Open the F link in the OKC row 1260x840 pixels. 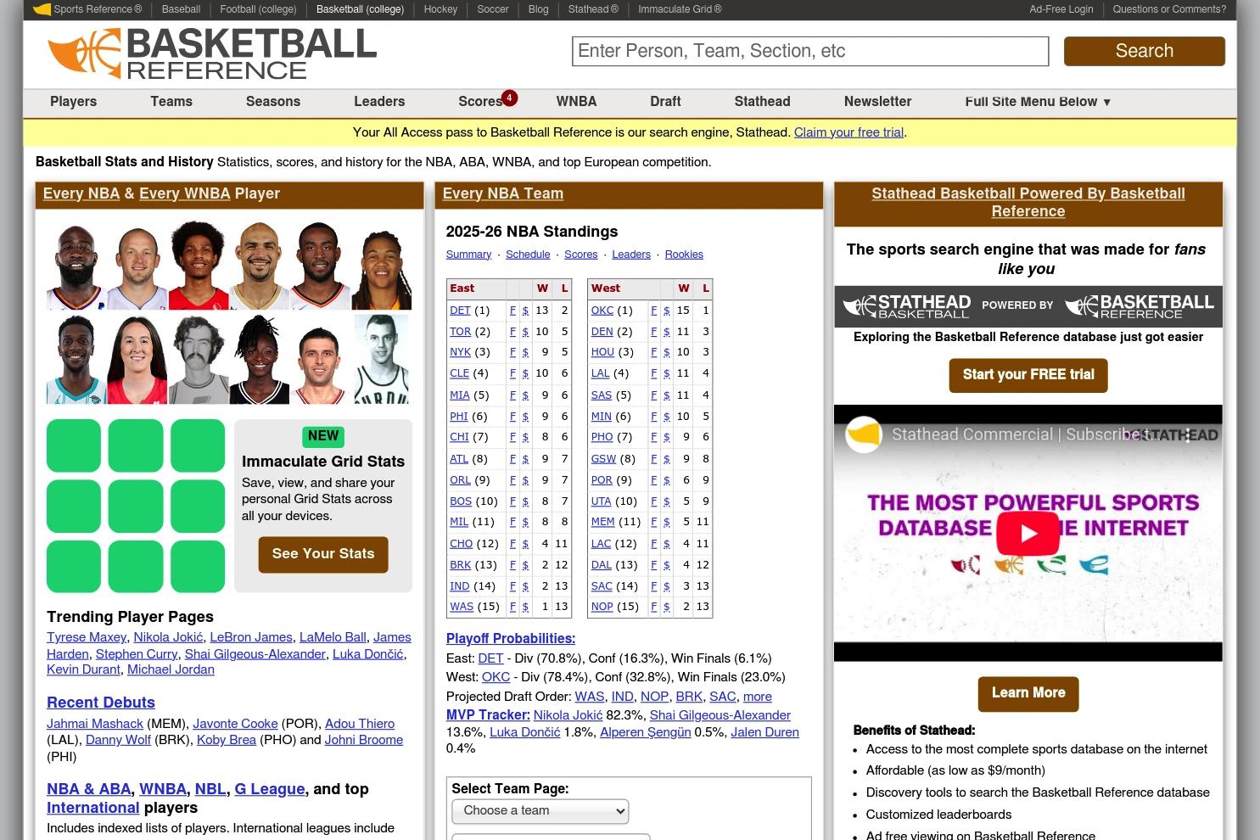653,311
